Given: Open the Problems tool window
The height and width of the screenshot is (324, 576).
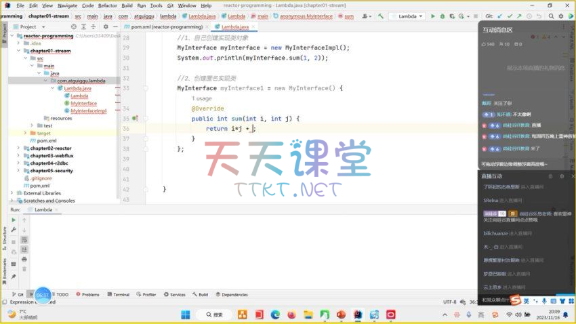Looking at the screenshot, I should click(x=90, y=295).
